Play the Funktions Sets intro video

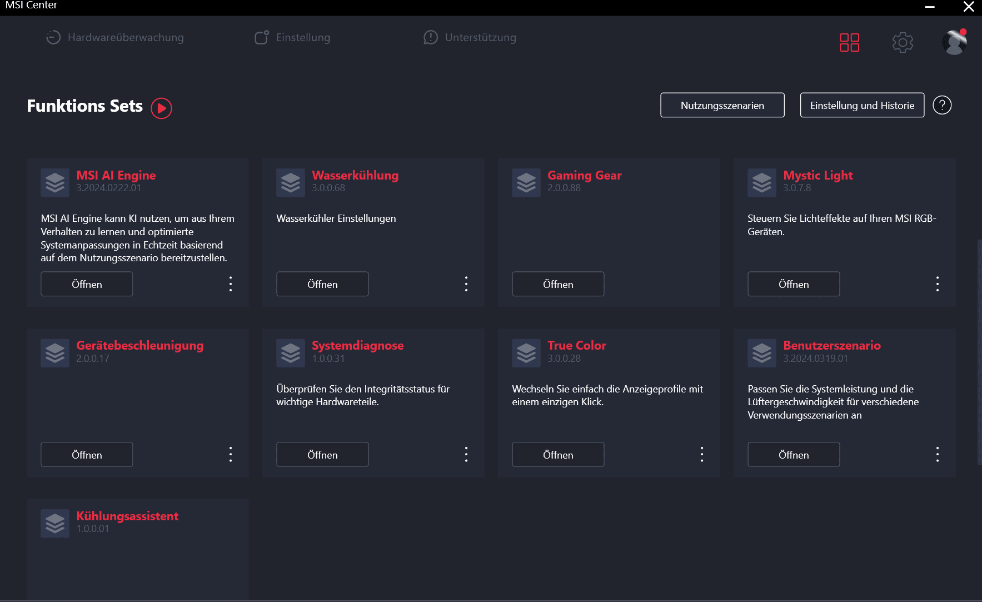tap(162, 108)
